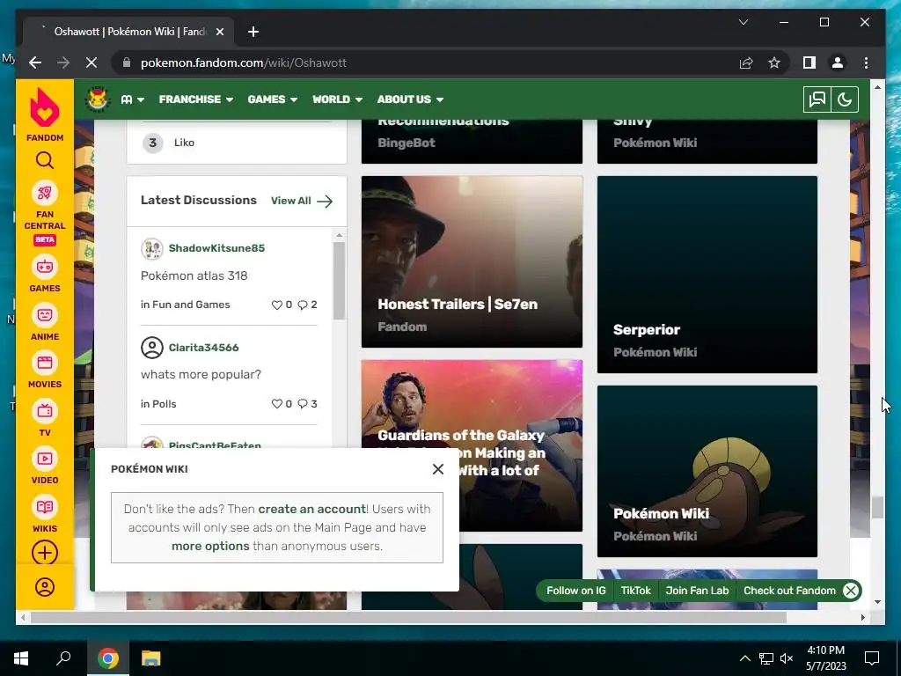
Task: Open the Games sidebar category
Action: pyautogui.click(x=45, y=276)
